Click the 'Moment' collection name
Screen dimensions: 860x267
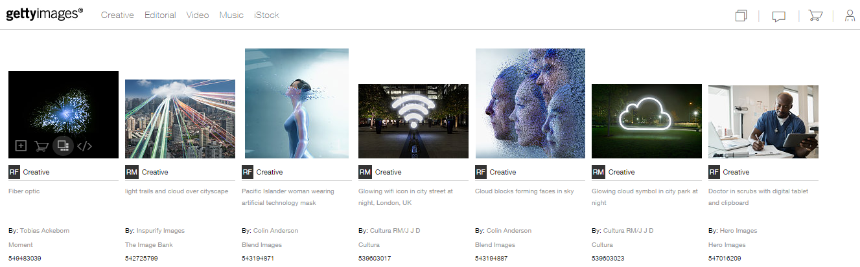21,245
